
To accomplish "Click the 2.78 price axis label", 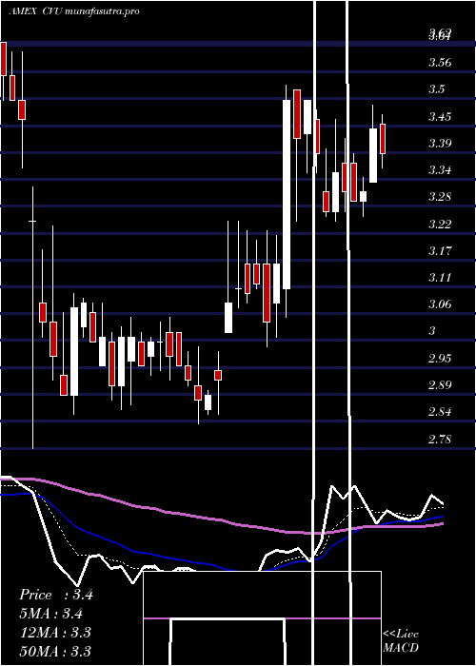I will point(440,440).
